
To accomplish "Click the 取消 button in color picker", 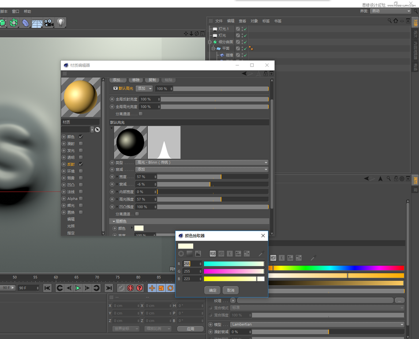I will tap(231, 290).
